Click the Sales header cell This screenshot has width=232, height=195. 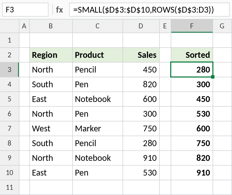[x=141, y=55]
